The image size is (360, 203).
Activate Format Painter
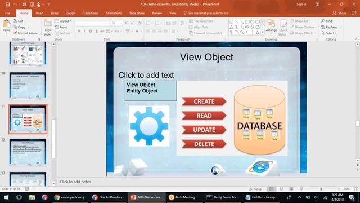[x=26, y=33]
